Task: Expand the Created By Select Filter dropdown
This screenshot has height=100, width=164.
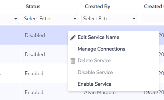Action: click(x=109, y=19)
